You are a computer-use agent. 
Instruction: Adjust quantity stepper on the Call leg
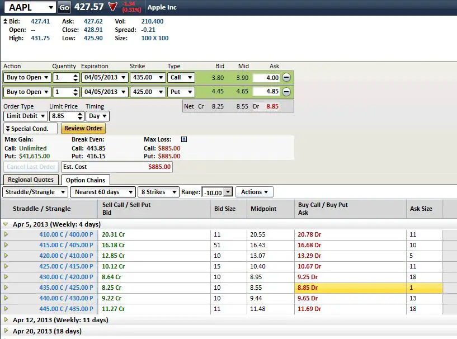[x=76, y=78]
